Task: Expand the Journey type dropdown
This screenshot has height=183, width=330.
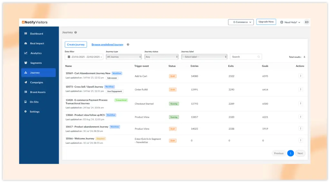Action: click(x=124, y=57)
